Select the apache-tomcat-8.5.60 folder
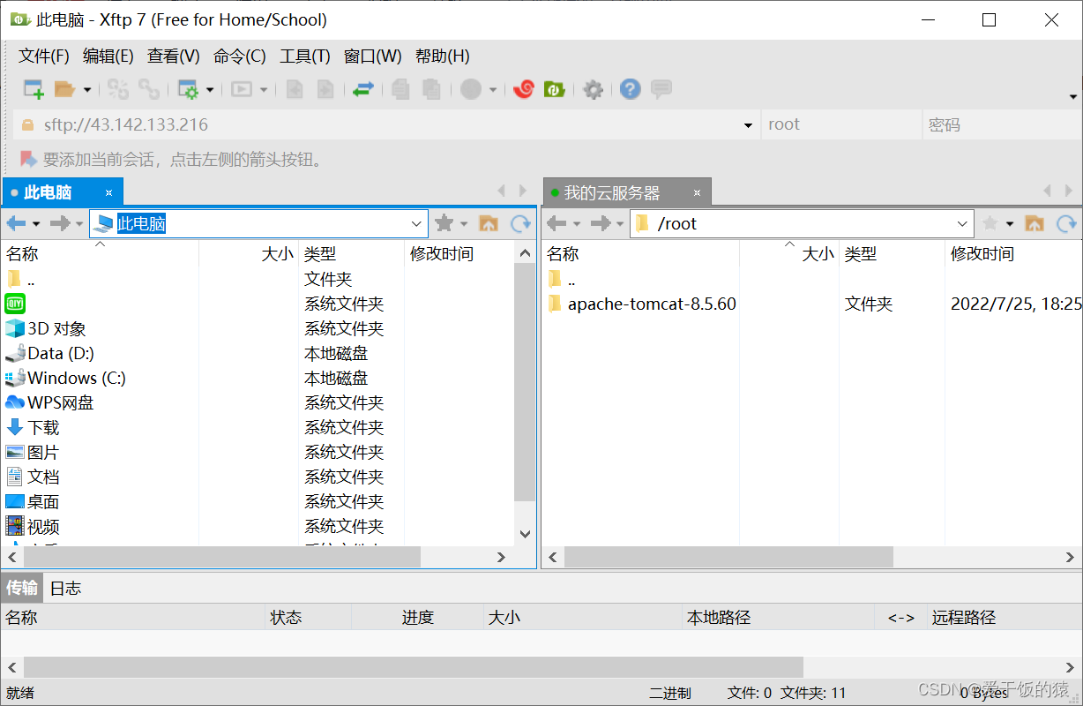Viewport: 1083px width, 706px height. tap(652, 304)
